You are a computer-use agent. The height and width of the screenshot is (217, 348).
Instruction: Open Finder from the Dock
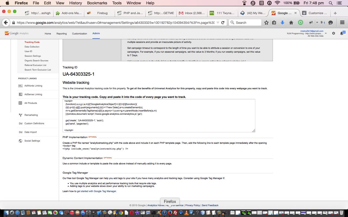[6, 213]
